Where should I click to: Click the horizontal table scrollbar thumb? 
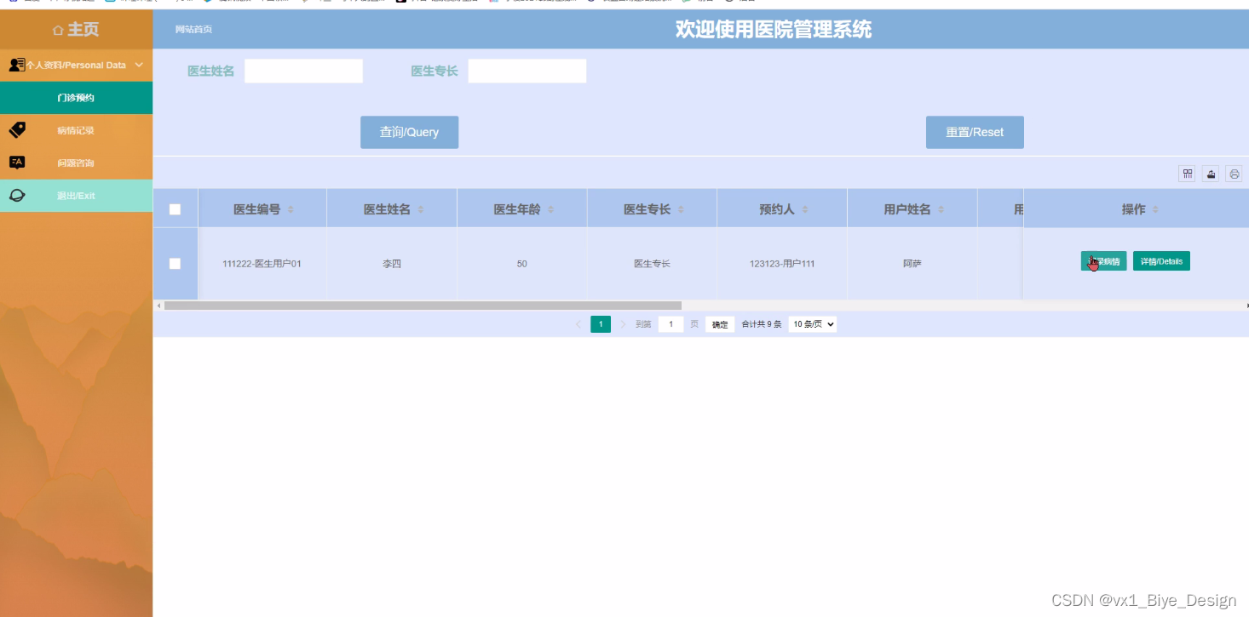[423, 306]
